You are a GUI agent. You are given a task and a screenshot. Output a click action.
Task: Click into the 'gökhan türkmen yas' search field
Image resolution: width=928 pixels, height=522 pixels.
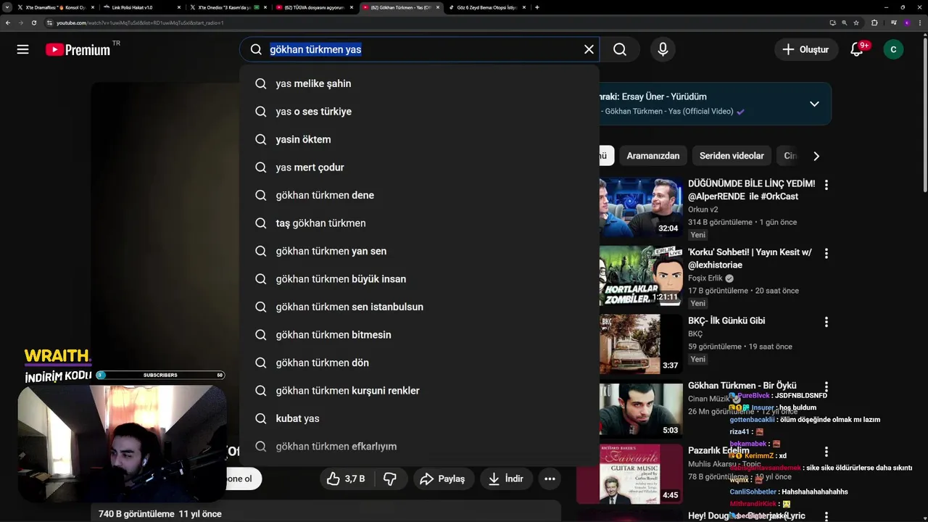[x=420, y=49]
